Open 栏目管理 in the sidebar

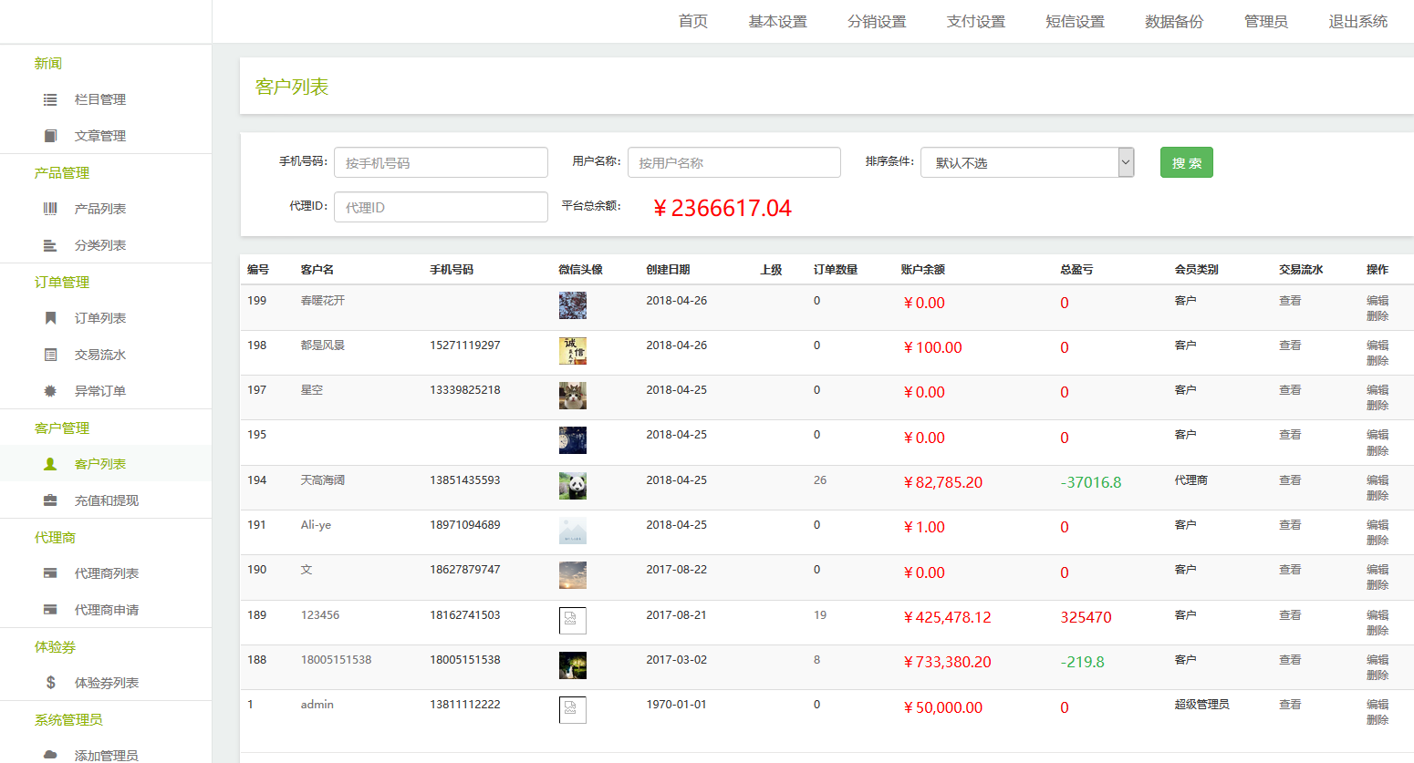point(100,99)
